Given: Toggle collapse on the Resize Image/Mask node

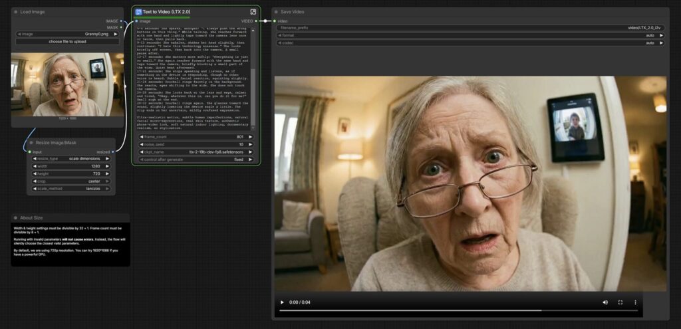Looking at the screenshot, I should click(31, 143).
